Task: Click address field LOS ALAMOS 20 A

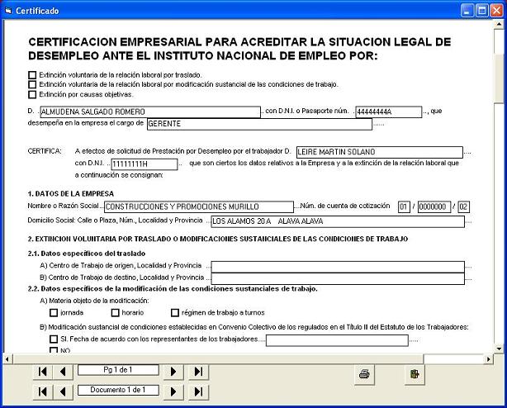Action: coord(338,221)
